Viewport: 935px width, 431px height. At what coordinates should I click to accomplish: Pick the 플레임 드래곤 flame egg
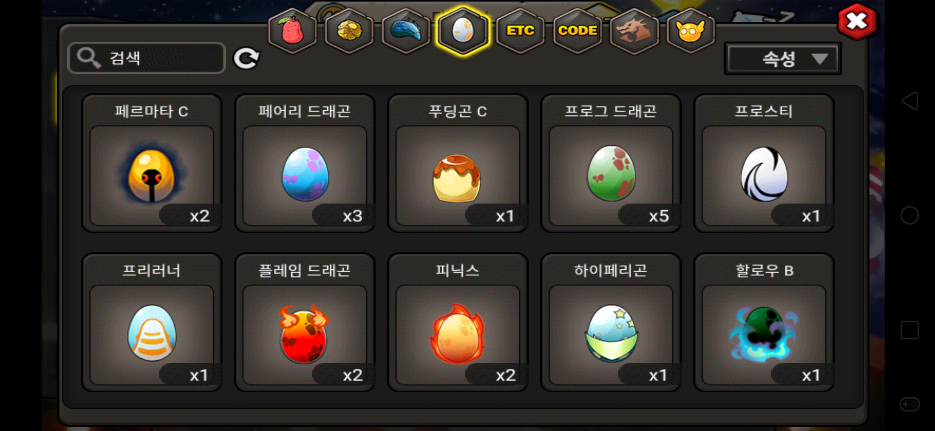(x=305, y=322)
